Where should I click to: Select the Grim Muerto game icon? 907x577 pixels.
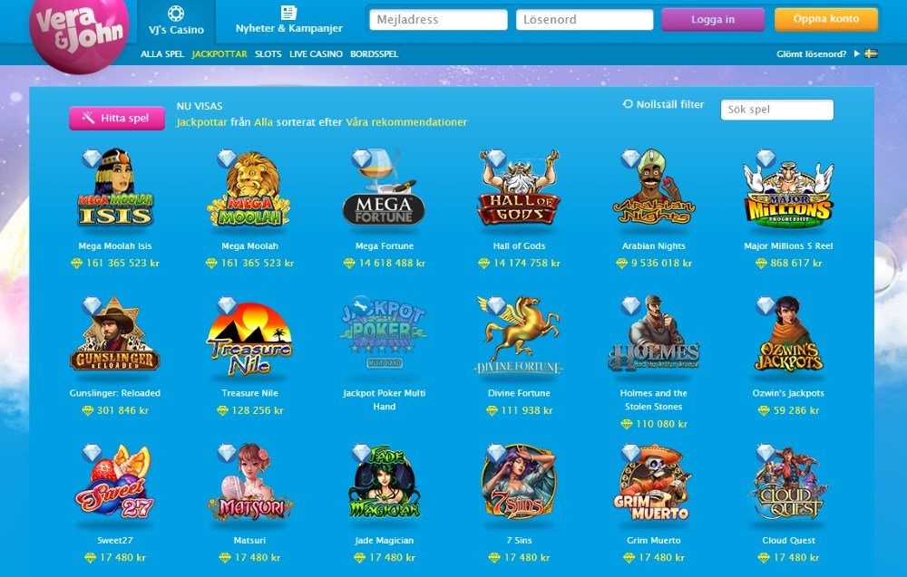pos(654,482)
